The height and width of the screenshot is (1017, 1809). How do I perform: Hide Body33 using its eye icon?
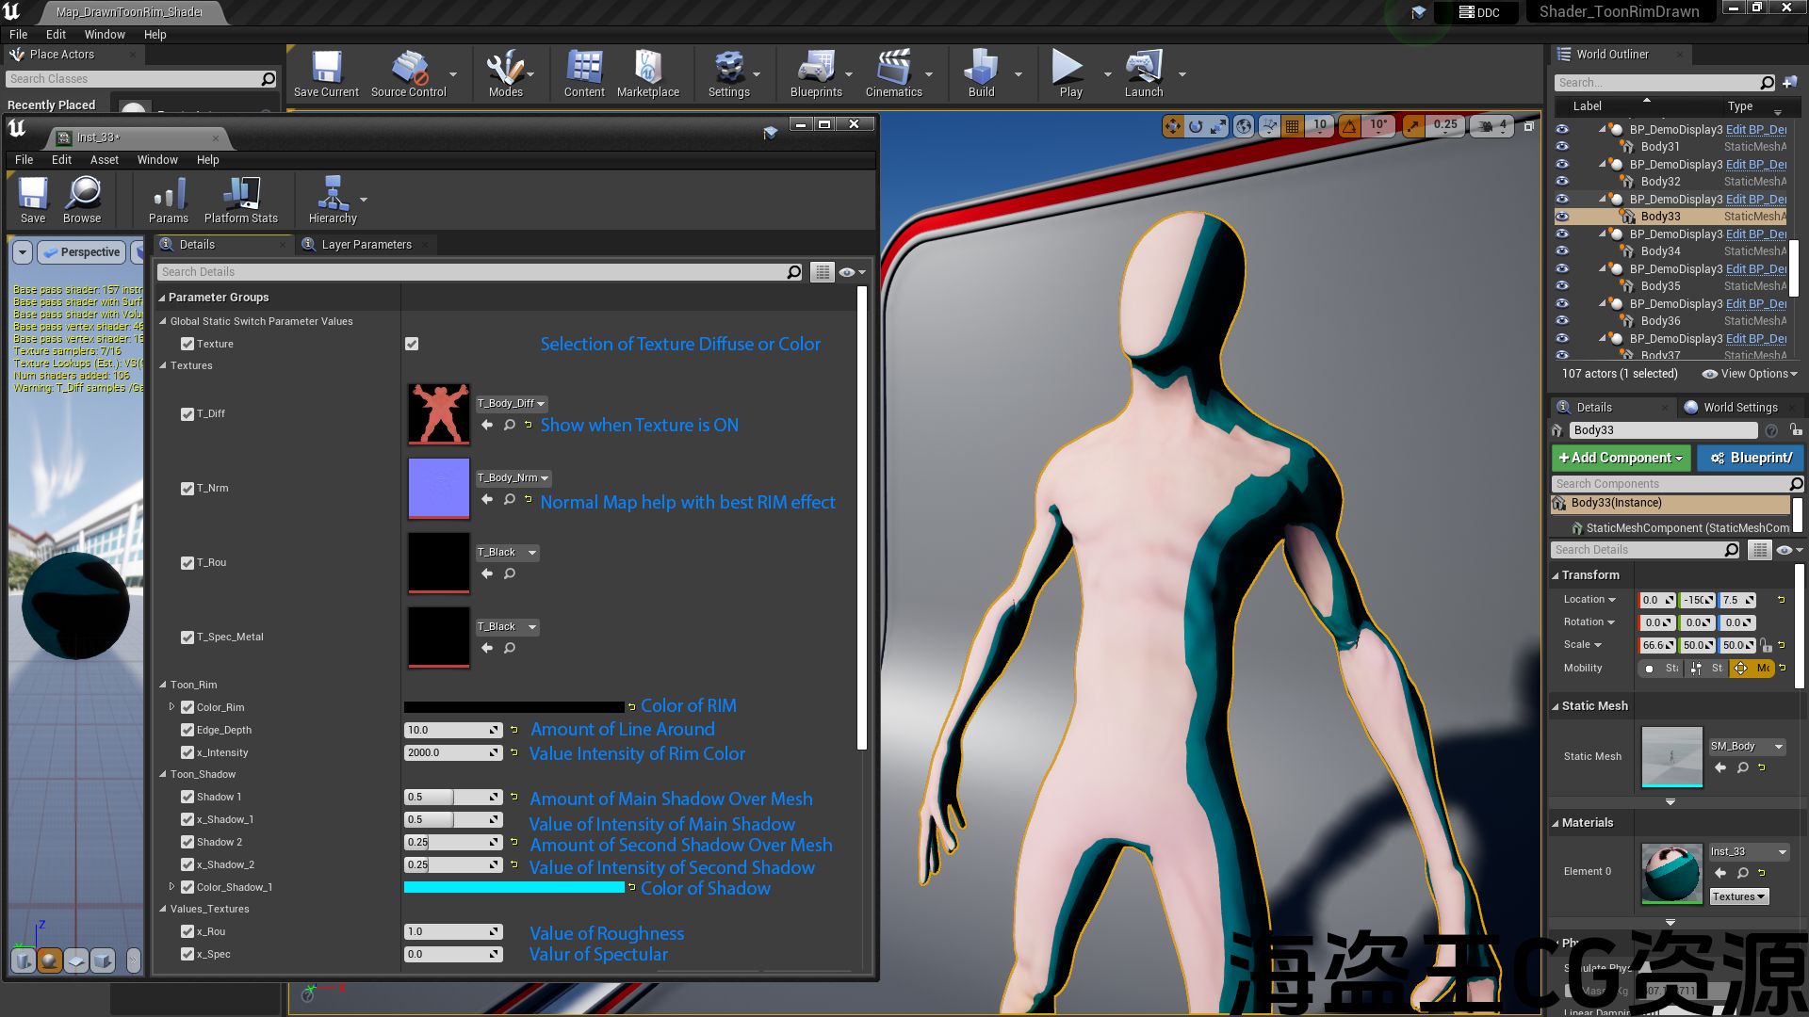pyautogui.click(x=1562, y=217)
